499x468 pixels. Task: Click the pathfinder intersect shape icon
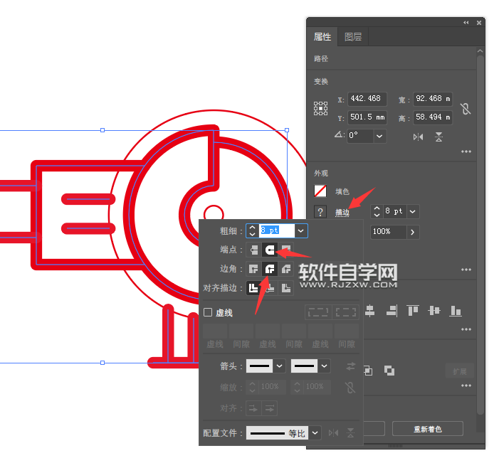pyautogui.click(x=368, y=371)
